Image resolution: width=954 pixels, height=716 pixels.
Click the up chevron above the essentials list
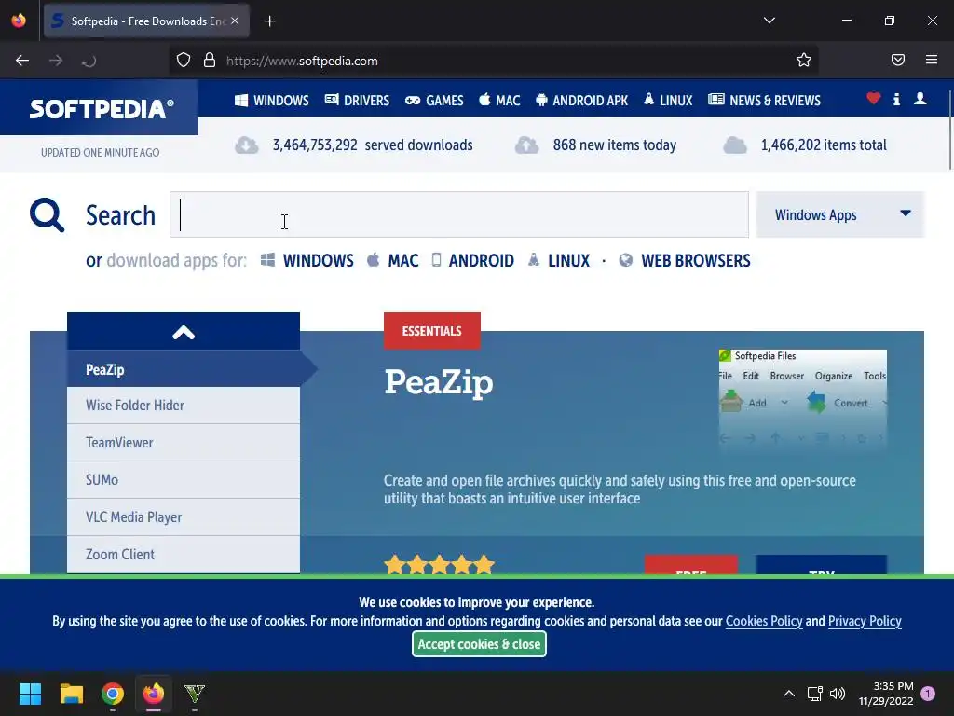click(184, 332)
